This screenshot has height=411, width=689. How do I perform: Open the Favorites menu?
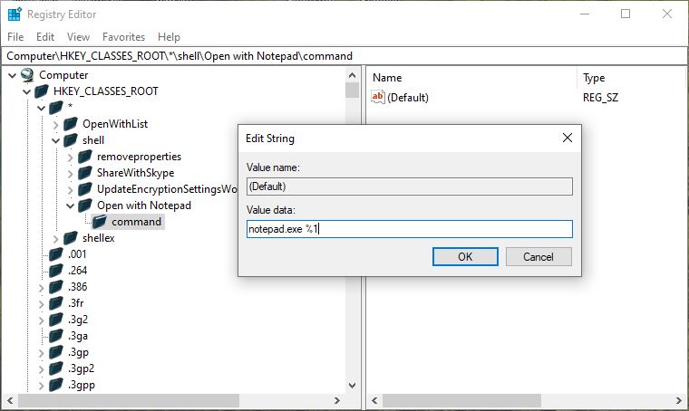[123, 37]
